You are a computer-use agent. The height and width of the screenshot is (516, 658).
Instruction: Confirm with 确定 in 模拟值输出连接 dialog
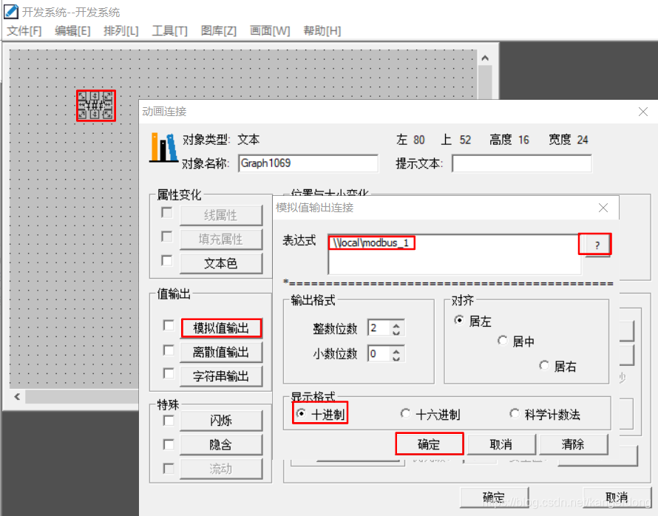tap(430, 444)
